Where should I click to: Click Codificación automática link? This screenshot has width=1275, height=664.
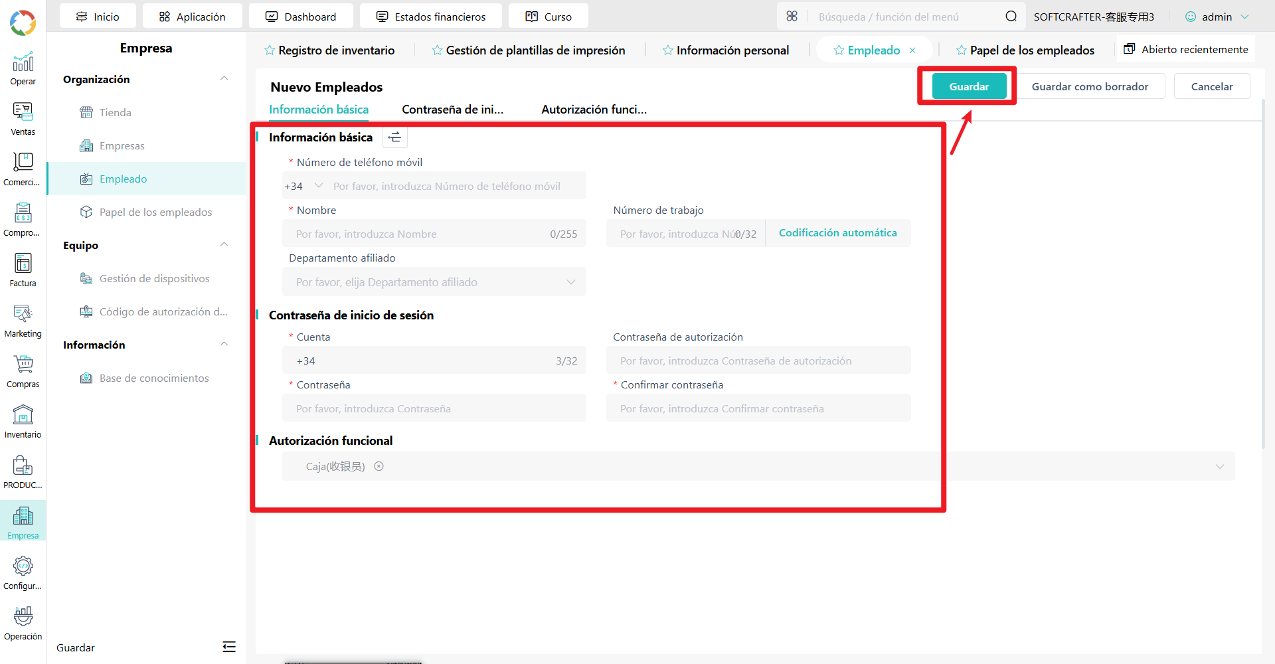837,233
